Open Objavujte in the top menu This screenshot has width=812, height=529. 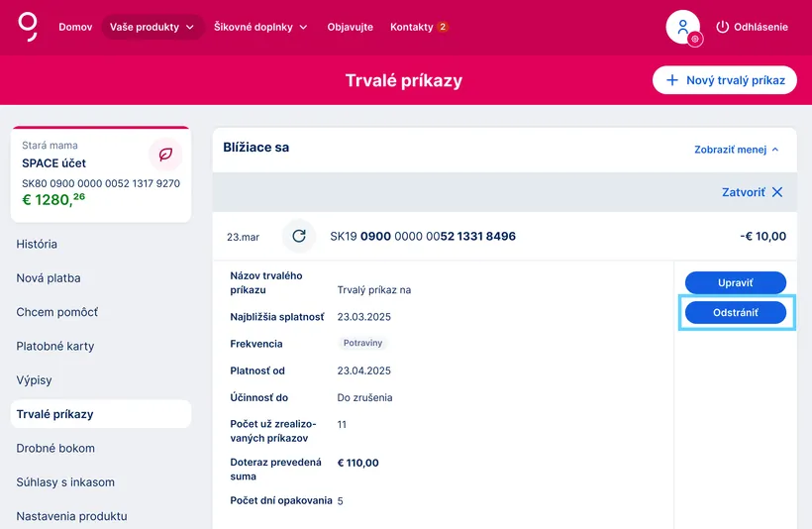coord(351,27)
